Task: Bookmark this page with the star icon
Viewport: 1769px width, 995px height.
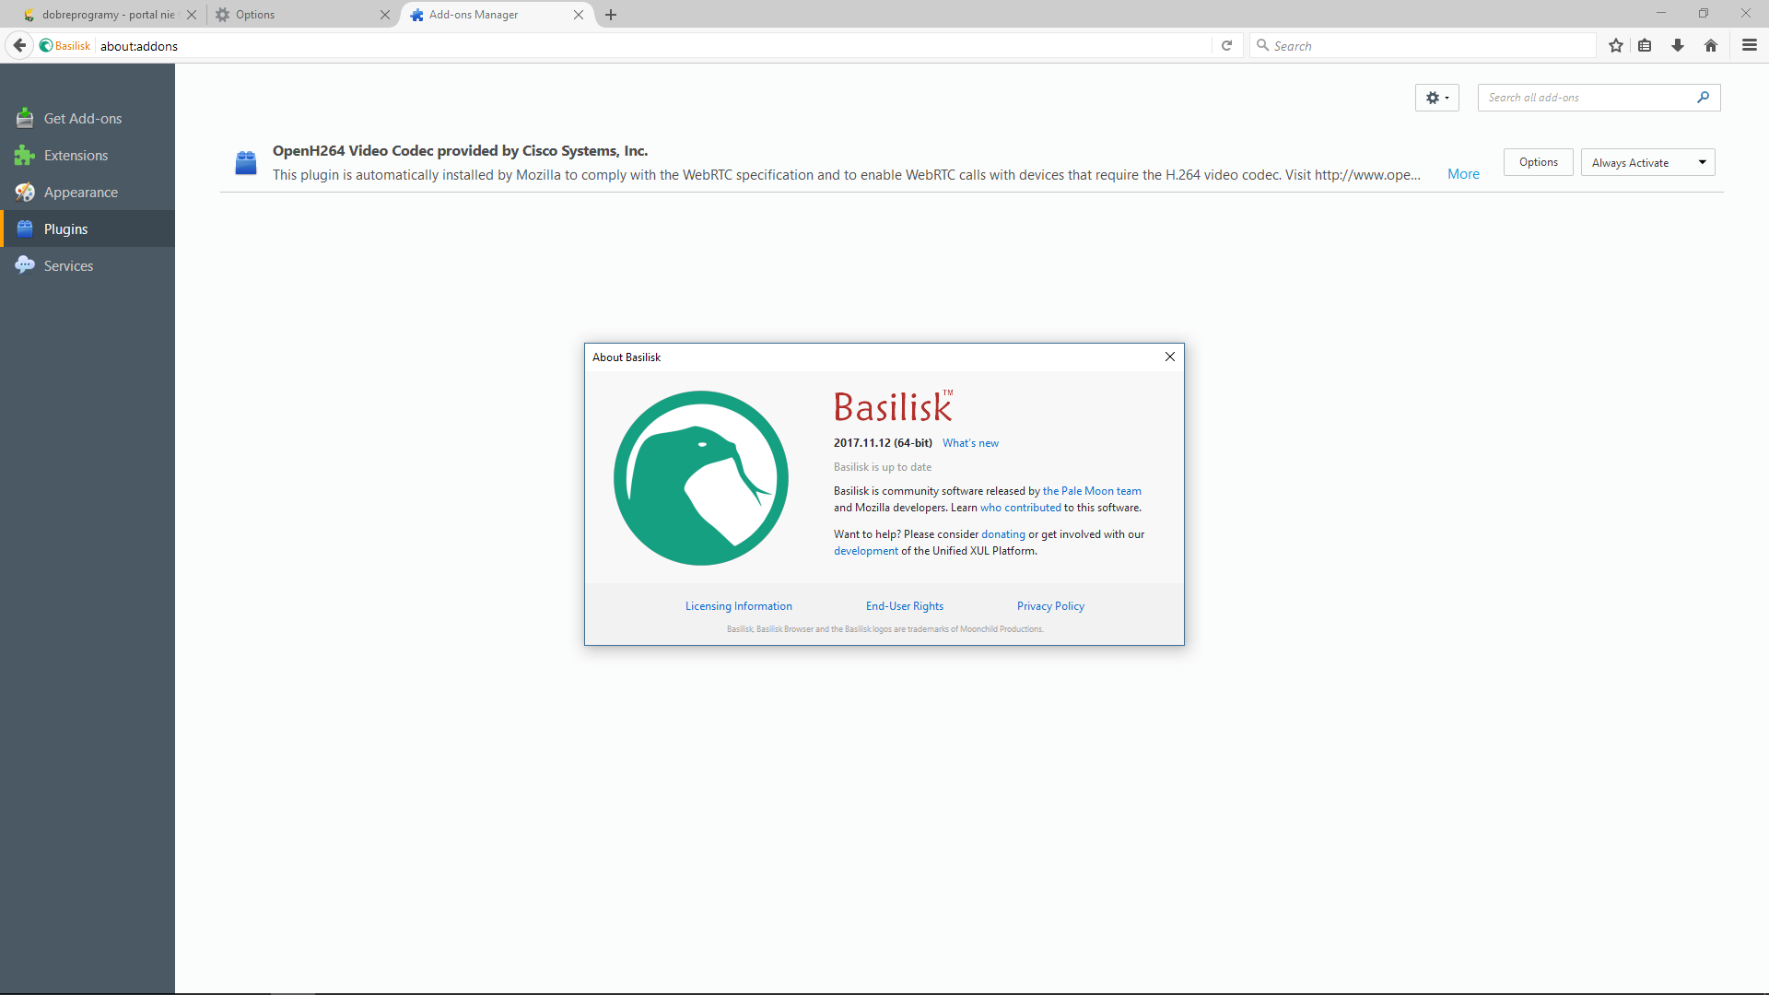Action: click(1615, 45)
